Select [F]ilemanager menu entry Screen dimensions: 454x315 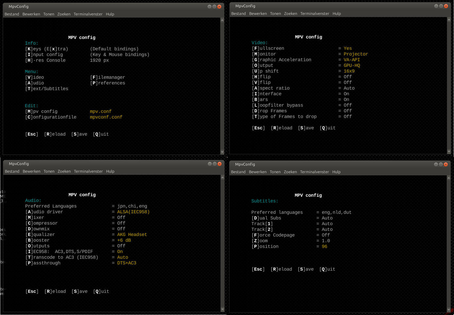(x=108, y=77)
